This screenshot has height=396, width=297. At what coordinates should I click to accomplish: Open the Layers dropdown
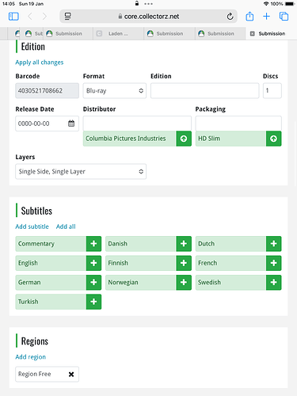pyautogui.click(x=81, y=171)
